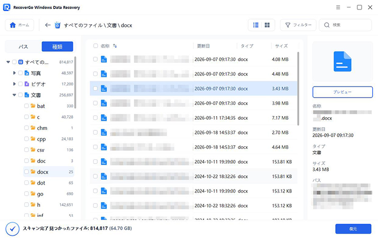Click the RecoverGo app logo icon
The image size is (378, 238).
(7, 7)
